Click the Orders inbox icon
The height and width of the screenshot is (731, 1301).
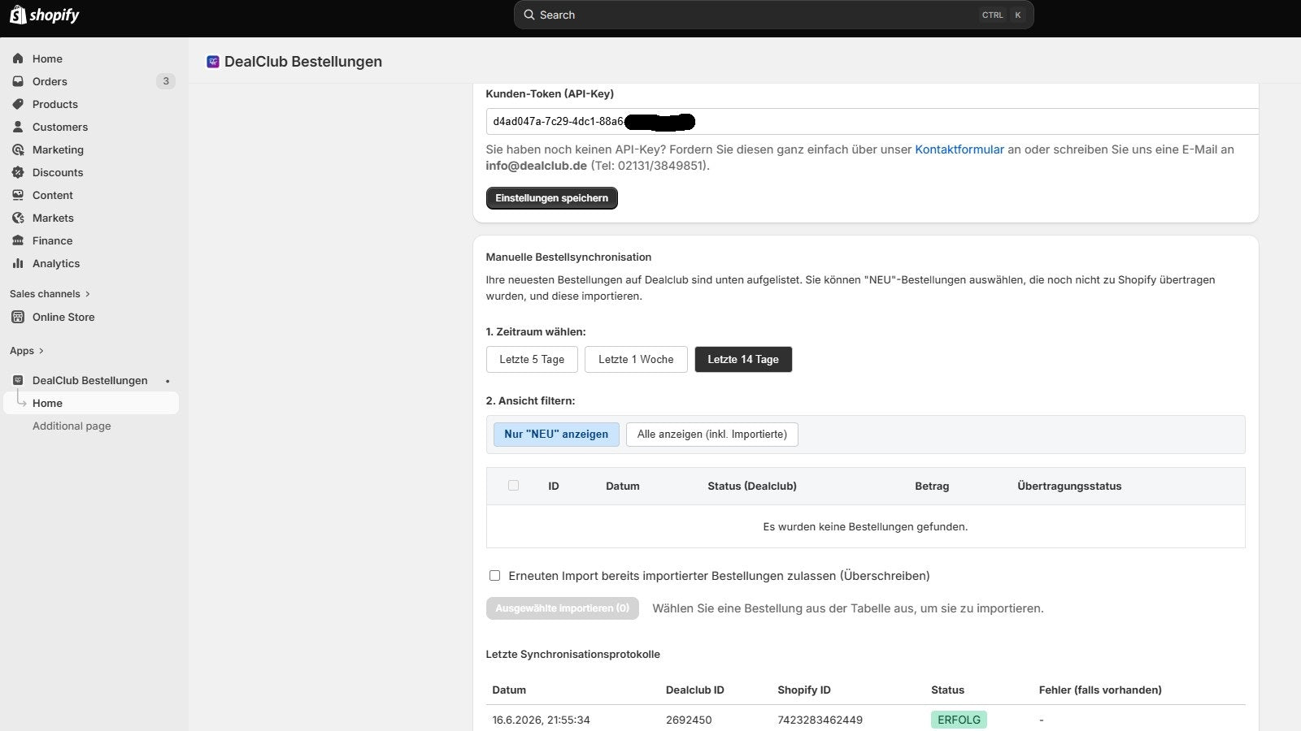(18, 81)
